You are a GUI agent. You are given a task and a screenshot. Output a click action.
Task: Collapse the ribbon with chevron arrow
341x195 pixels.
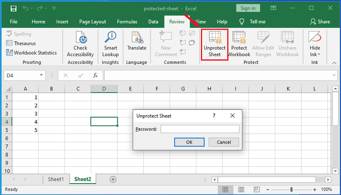tap(334, 63)
